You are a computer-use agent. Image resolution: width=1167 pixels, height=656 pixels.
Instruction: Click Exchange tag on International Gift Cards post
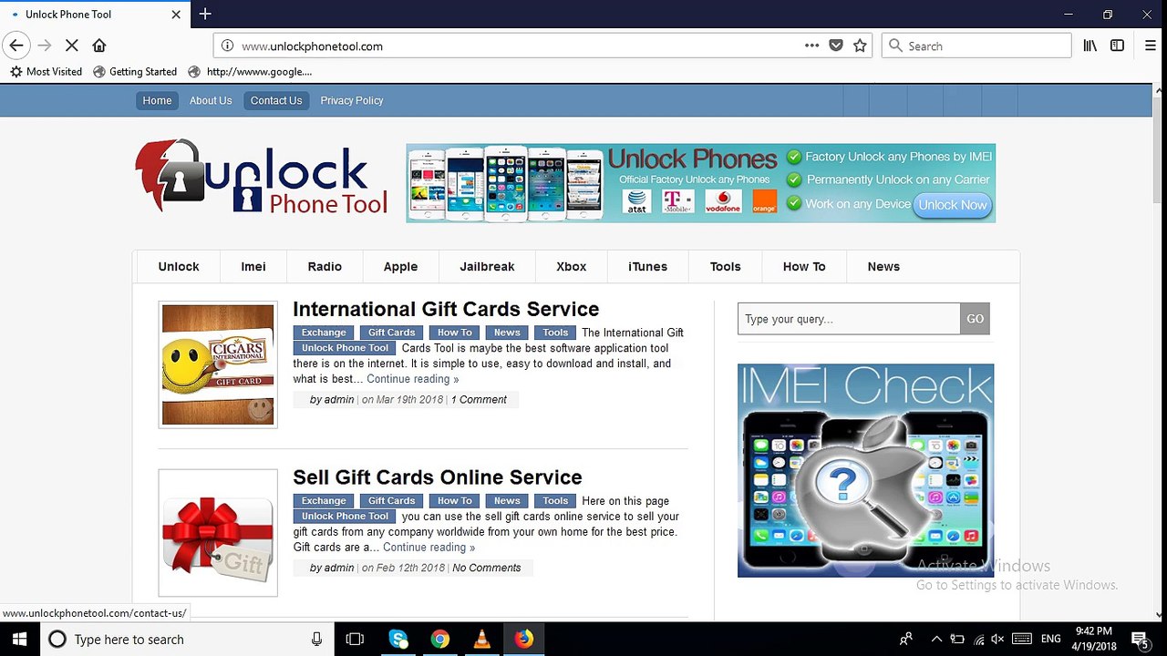tap(324, 333)
